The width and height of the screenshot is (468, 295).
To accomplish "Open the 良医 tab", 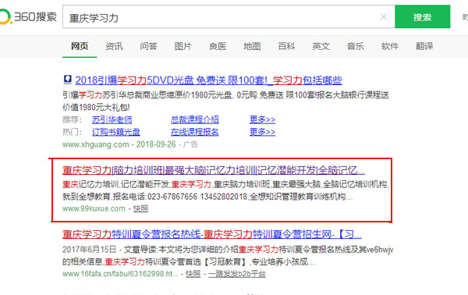I will pyautogui.click(x=218, y=46).
